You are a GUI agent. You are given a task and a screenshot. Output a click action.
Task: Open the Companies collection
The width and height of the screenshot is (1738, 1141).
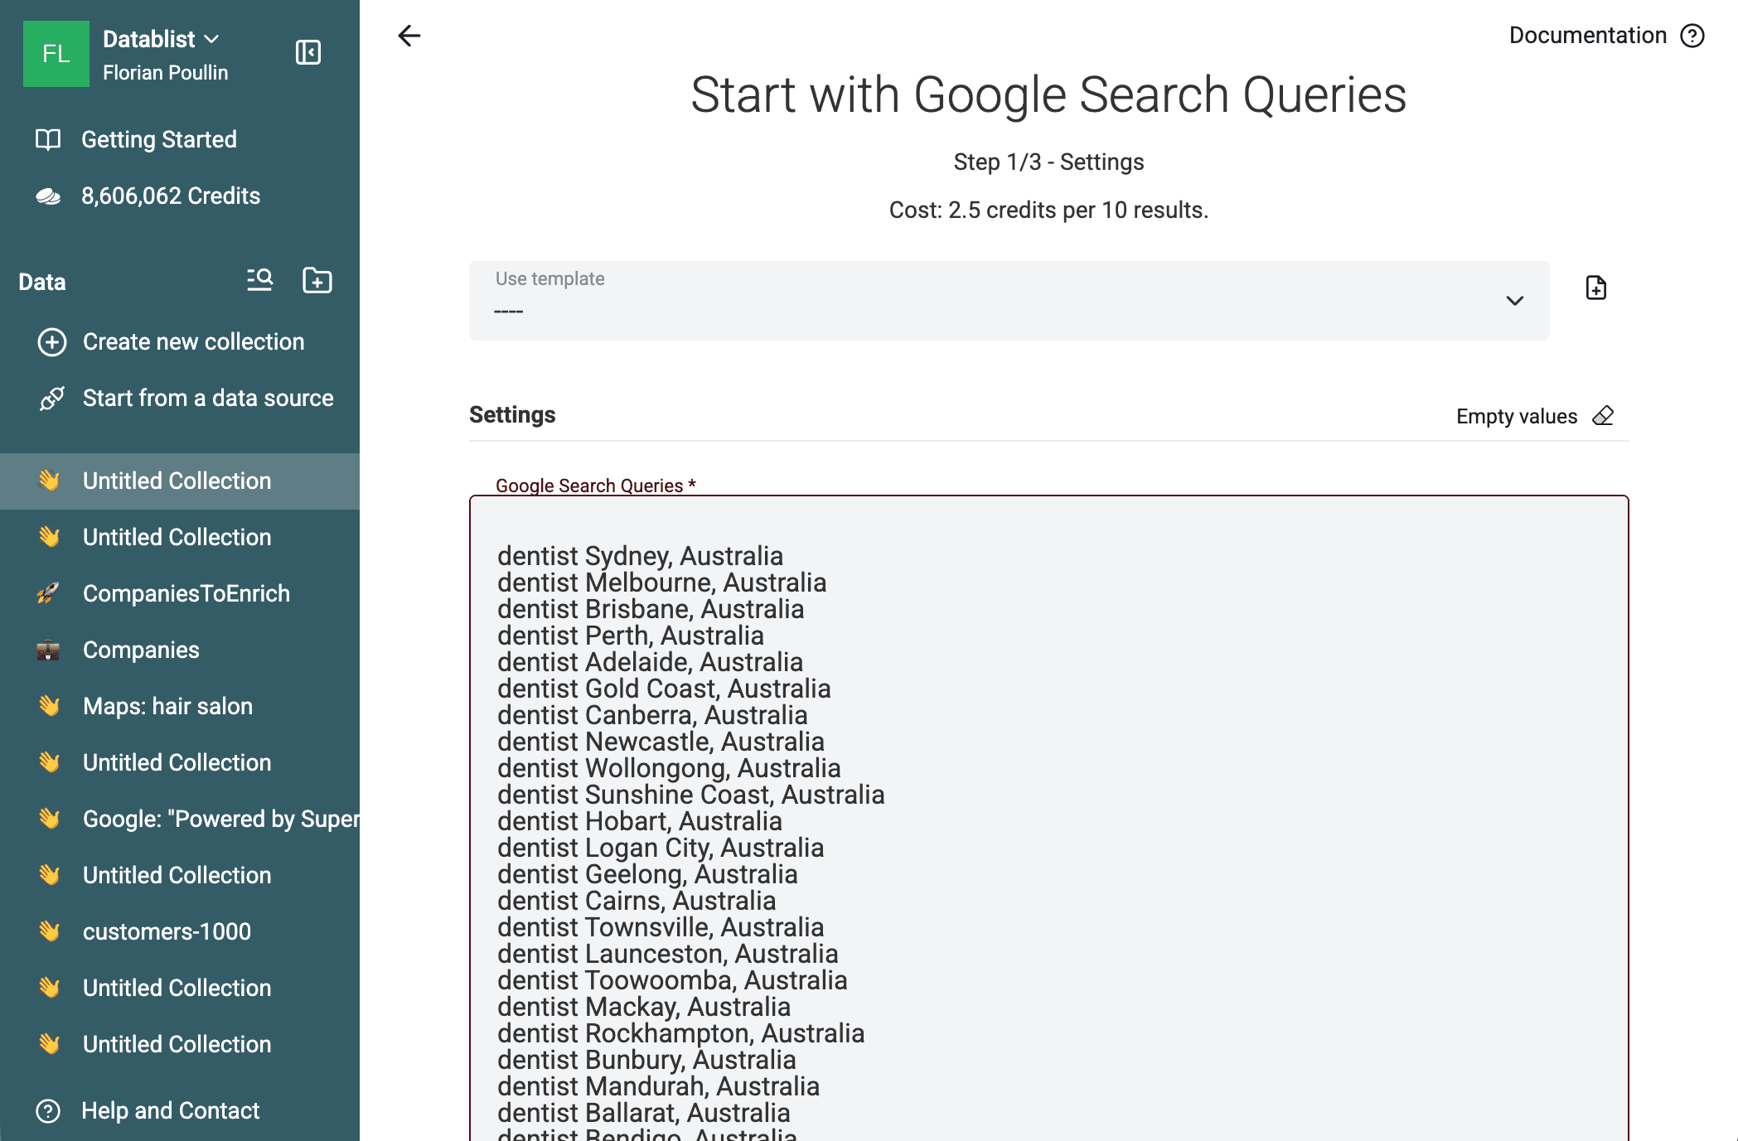click(140, 650)
